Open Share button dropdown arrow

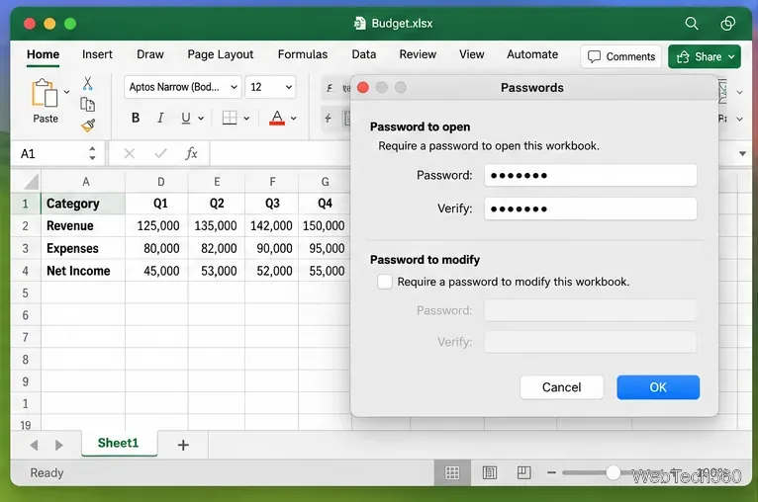(731, 57)
